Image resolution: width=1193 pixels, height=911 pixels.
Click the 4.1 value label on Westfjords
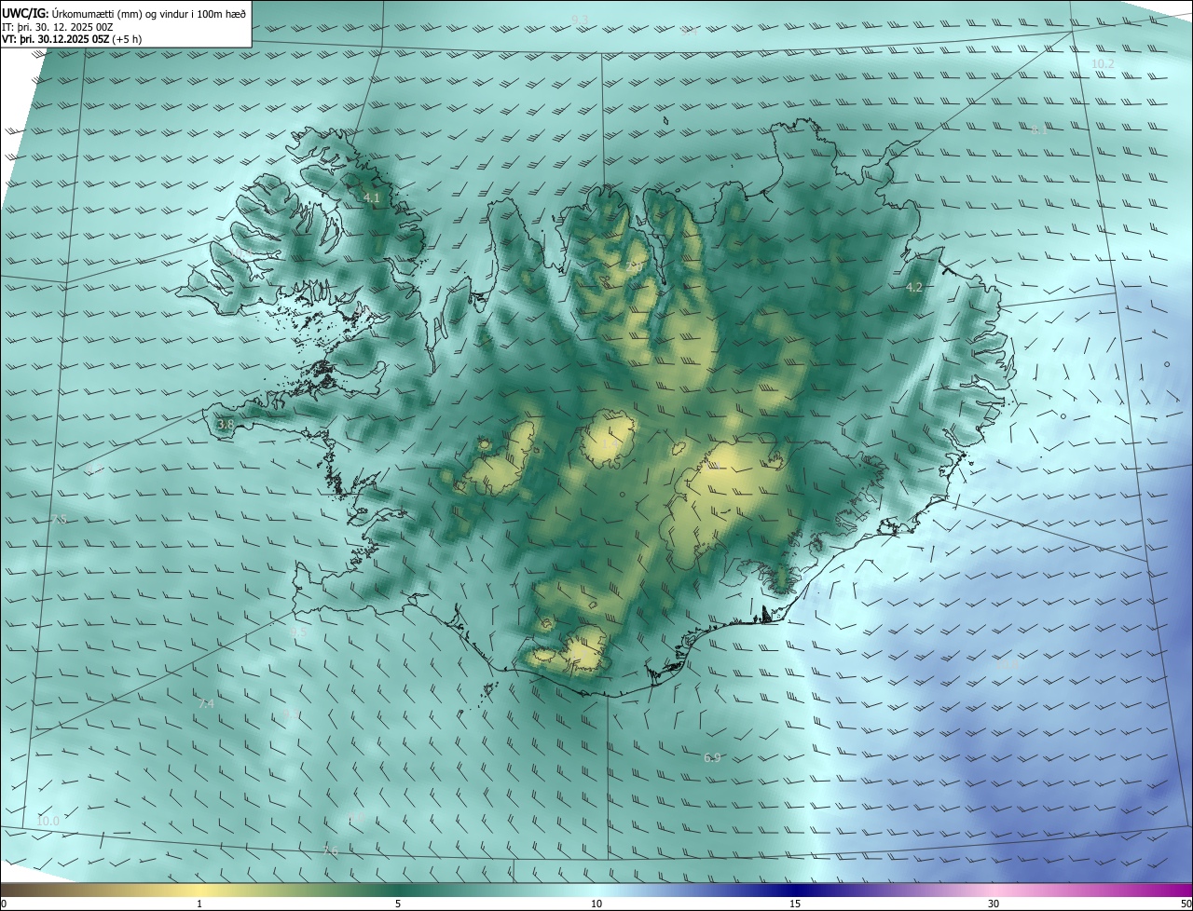coord(372,198)
